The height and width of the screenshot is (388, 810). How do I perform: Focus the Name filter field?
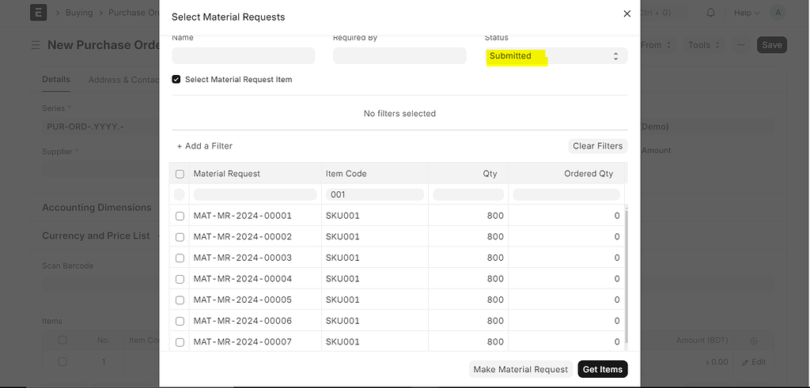tap(244, 56)
